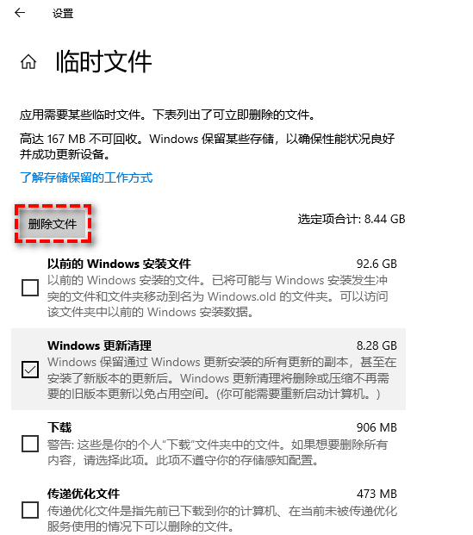This screenshot has width=473, height=535.
Task: Select the Windows 更新清理 item title
Action: coord(99,345)
